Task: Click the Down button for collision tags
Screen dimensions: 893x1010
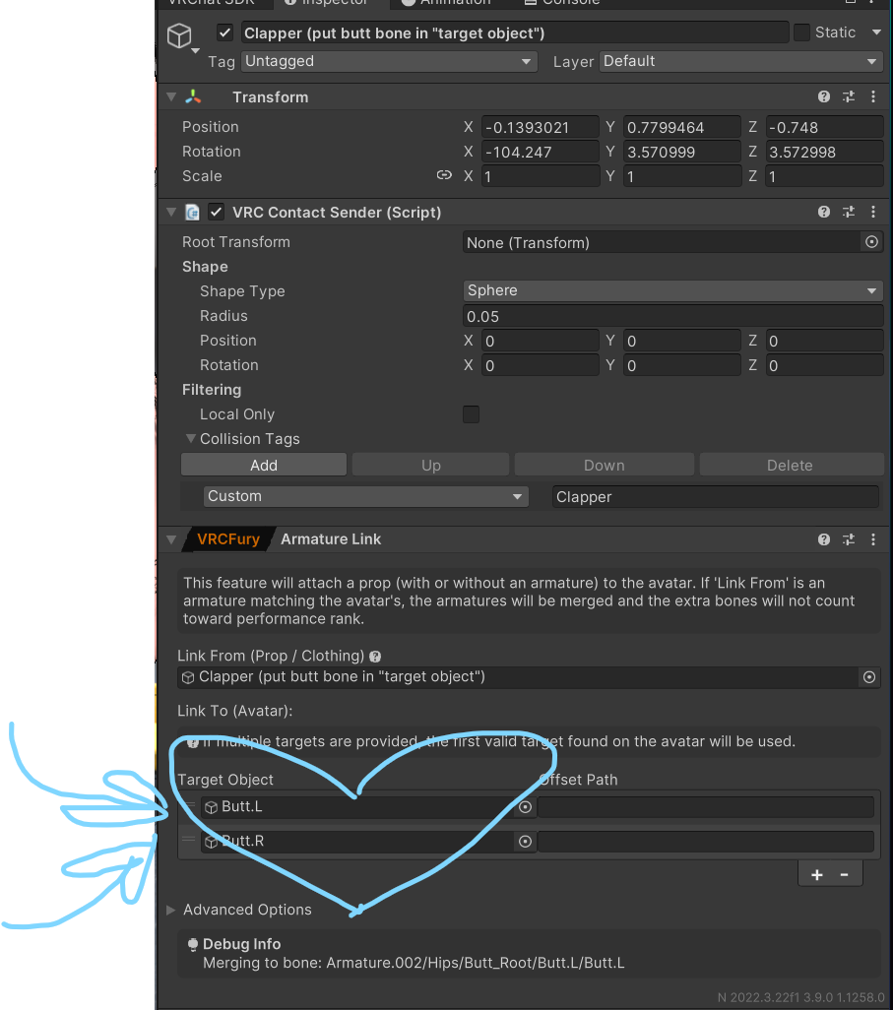Action: pos(605,465)
